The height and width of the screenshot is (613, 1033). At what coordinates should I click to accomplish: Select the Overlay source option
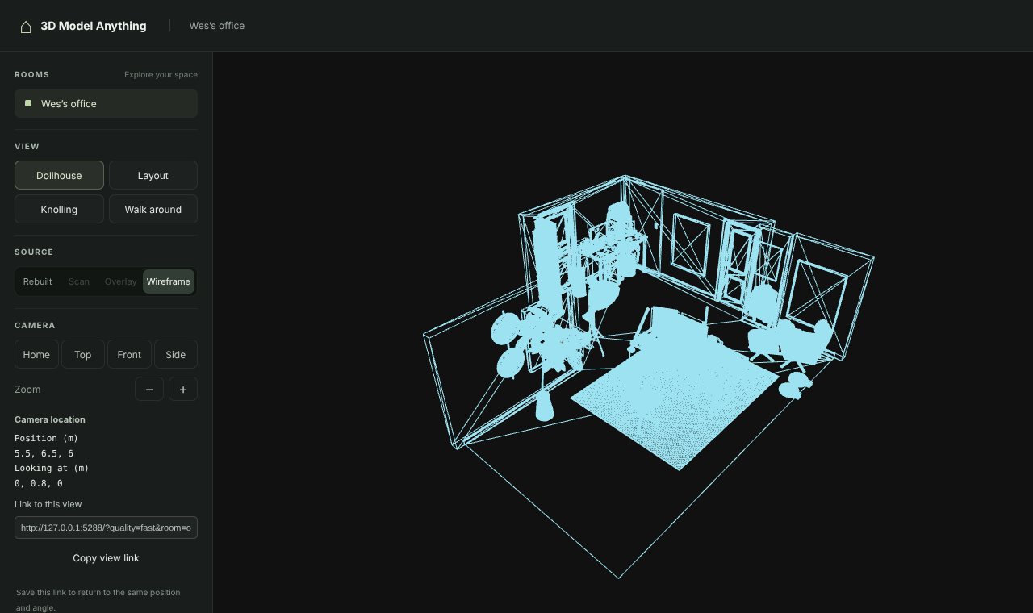pyautogui.click(x=121, y=281)
